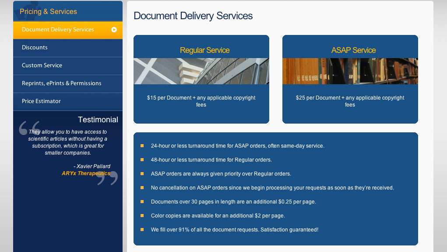Click the ASAP orders given priority line
The image size is (447, 252).
coord(221,173)
